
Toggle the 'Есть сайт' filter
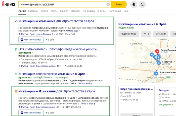click(161, 33)
